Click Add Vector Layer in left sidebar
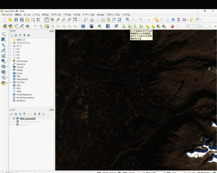 (x=3, y=34)
